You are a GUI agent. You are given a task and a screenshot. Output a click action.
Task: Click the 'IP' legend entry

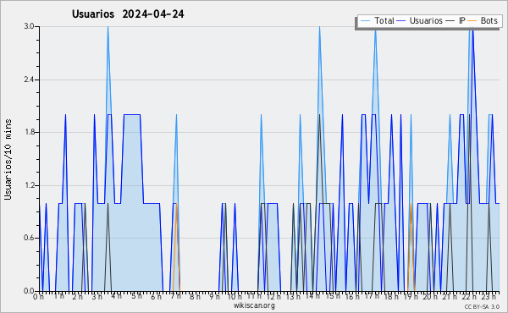(456, 20)
